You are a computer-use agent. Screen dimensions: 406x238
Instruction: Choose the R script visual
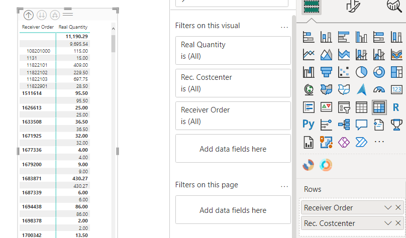[396, 107]
